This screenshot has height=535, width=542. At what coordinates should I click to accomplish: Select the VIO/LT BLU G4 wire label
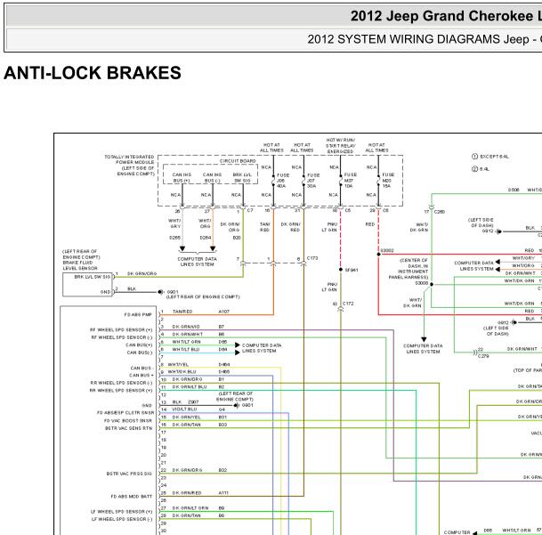[x=198, y=409]
